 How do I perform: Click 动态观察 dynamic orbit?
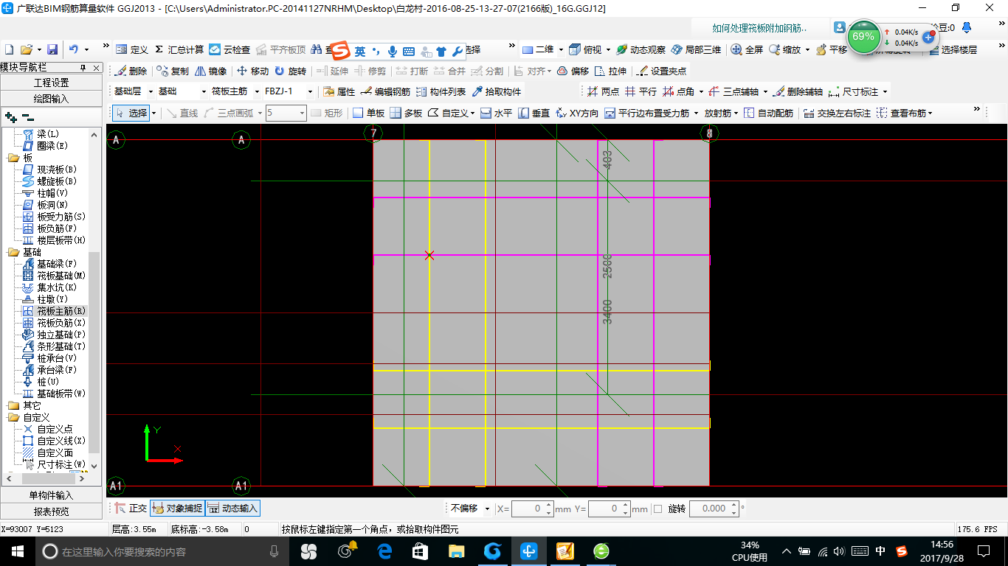point(641,49)
